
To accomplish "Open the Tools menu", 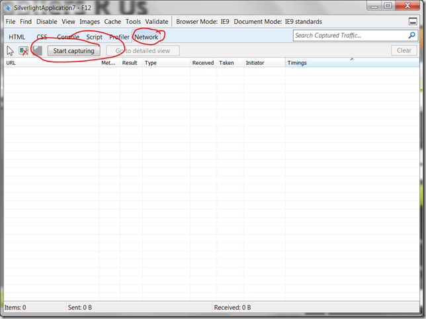I will 133,21.
